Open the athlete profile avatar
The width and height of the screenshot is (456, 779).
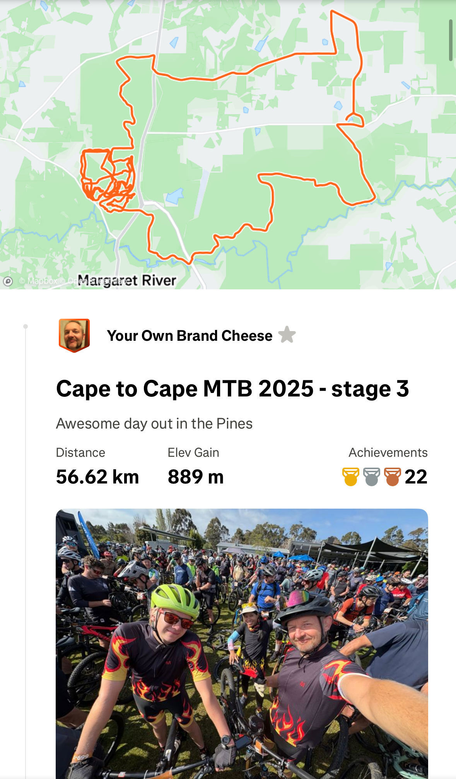[74, 335]
